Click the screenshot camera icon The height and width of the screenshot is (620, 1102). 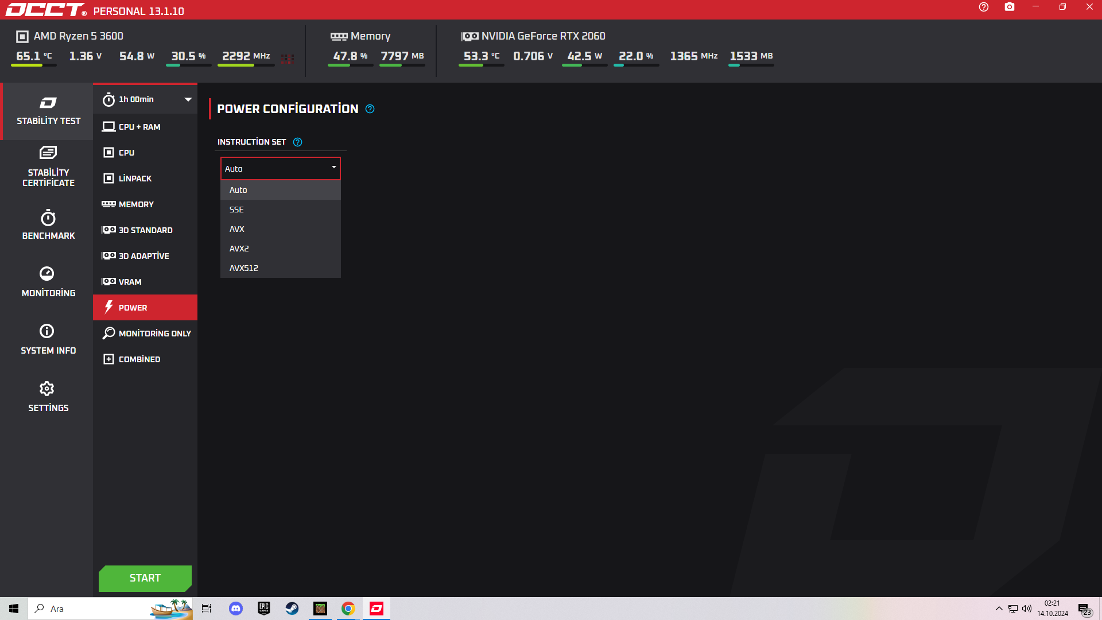click(x=1010, y=7)
